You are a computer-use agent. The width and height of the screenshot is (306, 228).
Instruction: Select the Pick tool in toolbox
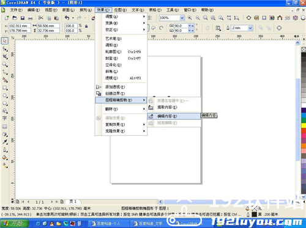point(5,41)
